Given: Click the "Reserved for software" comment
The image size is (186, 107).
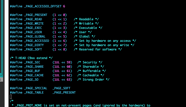Looking at the screenshot, I should 98,49.
